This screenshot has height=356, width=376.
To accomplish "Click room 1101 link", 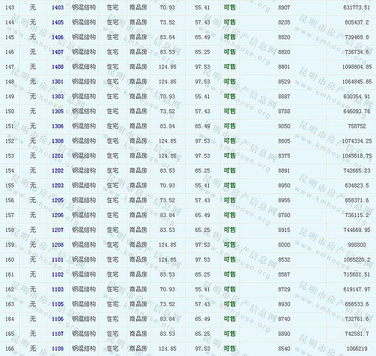I will tap(58, 260).
